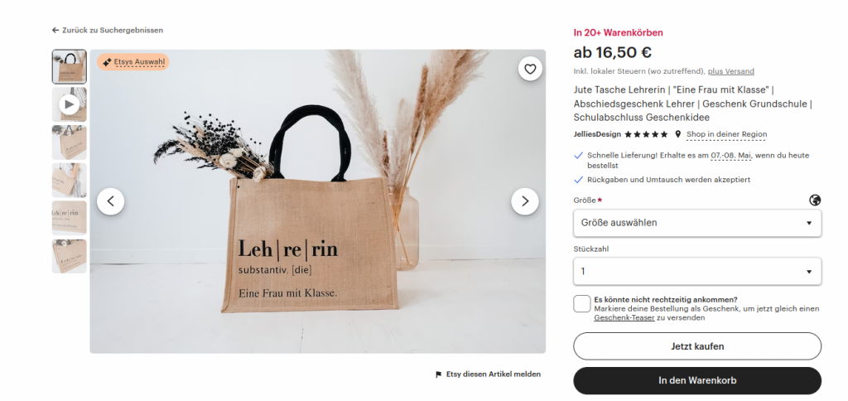The width and height of the screenshot is (848, 401).
Task: Play the product video thumbnail
Action: pos(70,104)
